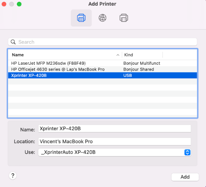Select HP Officejet 4630 series printer row
The width and height of the screenshot is (206, 187).
click(102, 69)
